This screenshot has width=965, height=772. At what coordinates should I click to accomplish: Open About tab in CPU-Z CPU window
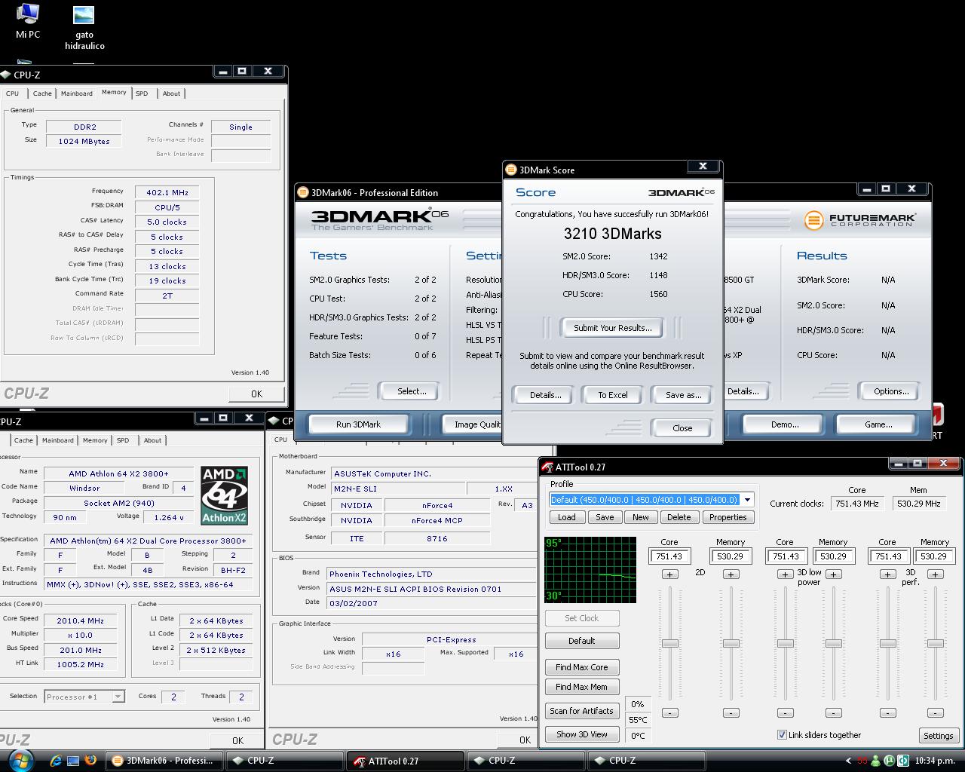click(152, 440)
